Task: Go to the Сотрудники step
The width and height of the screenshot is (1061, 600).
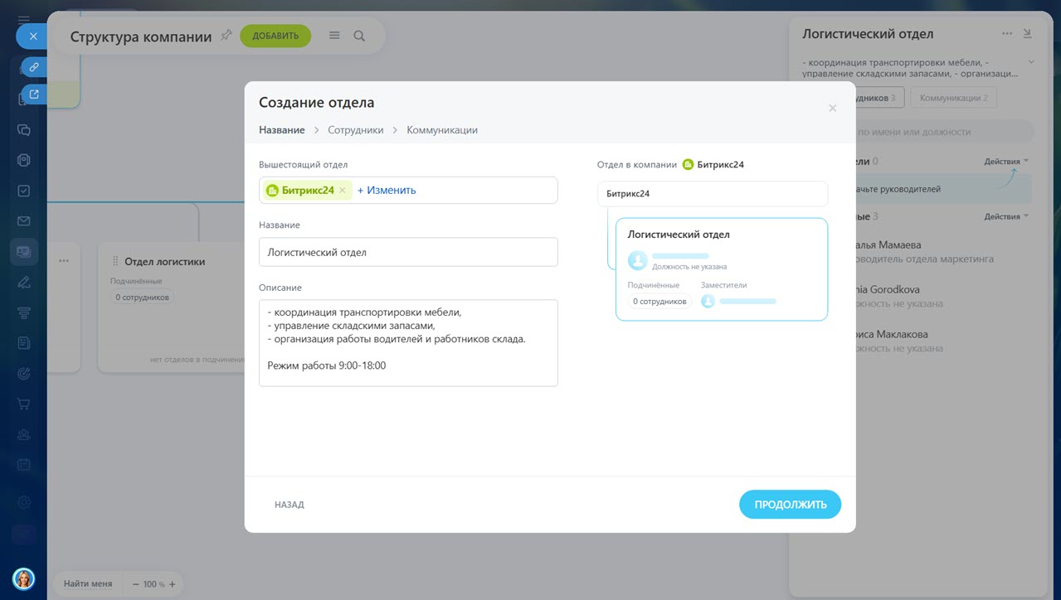Action: pos(355,130)
